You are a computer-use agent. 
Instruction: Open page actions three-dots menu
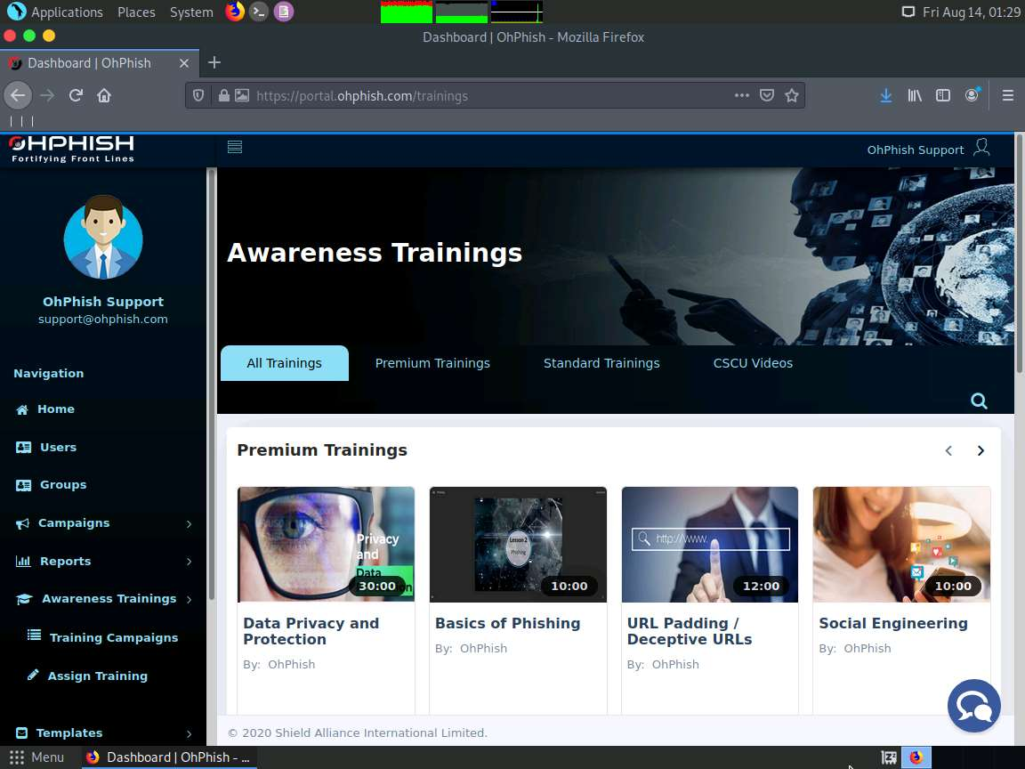pyautogui.click(x=741, y=95)
